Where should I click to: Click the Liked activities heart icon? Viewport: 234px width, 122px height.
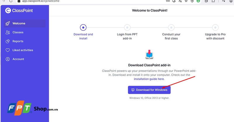click(8, 50)
